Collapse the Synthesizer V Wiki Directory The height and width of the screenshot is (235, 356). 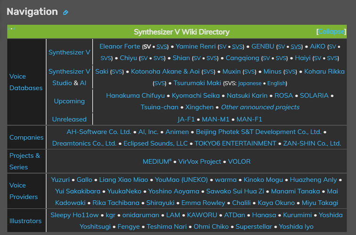coord(331,32)
